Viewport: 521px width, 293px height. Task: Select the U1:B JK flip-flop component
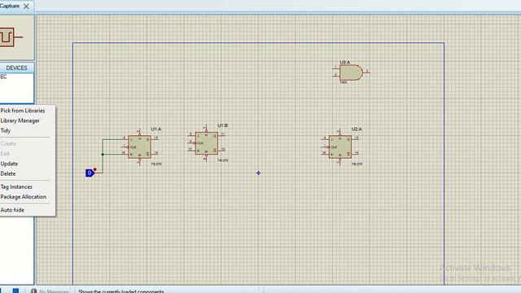(207, 143)
